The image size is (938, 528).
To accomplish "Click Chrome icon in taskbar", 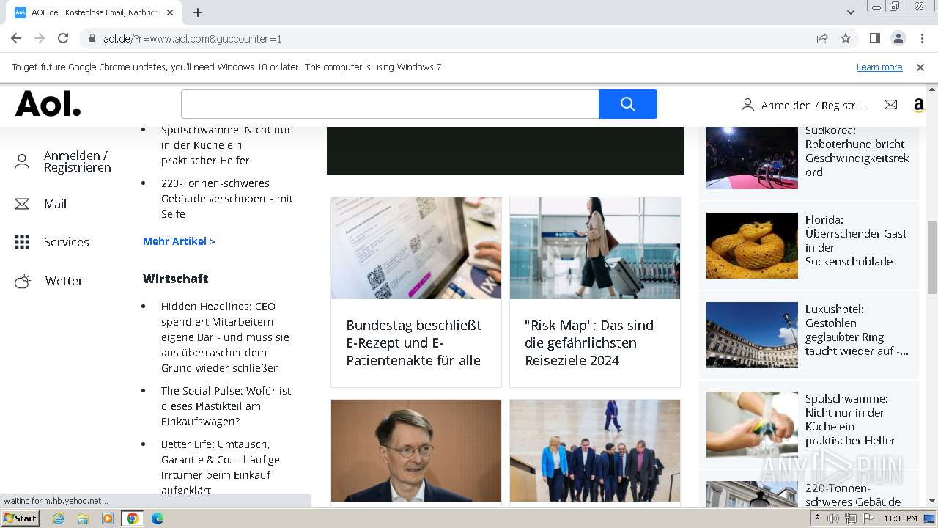I will [133, 518].
